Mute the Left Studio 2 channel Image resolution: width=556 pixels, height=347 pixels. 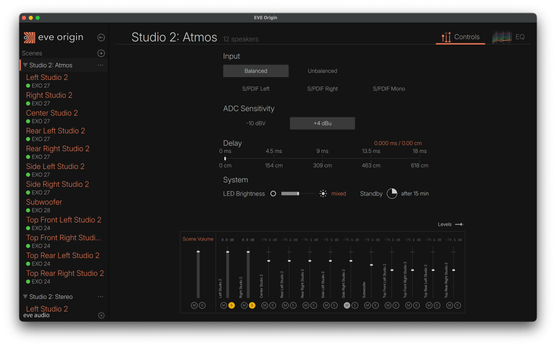pyautogui.click(x=223, y=306)
